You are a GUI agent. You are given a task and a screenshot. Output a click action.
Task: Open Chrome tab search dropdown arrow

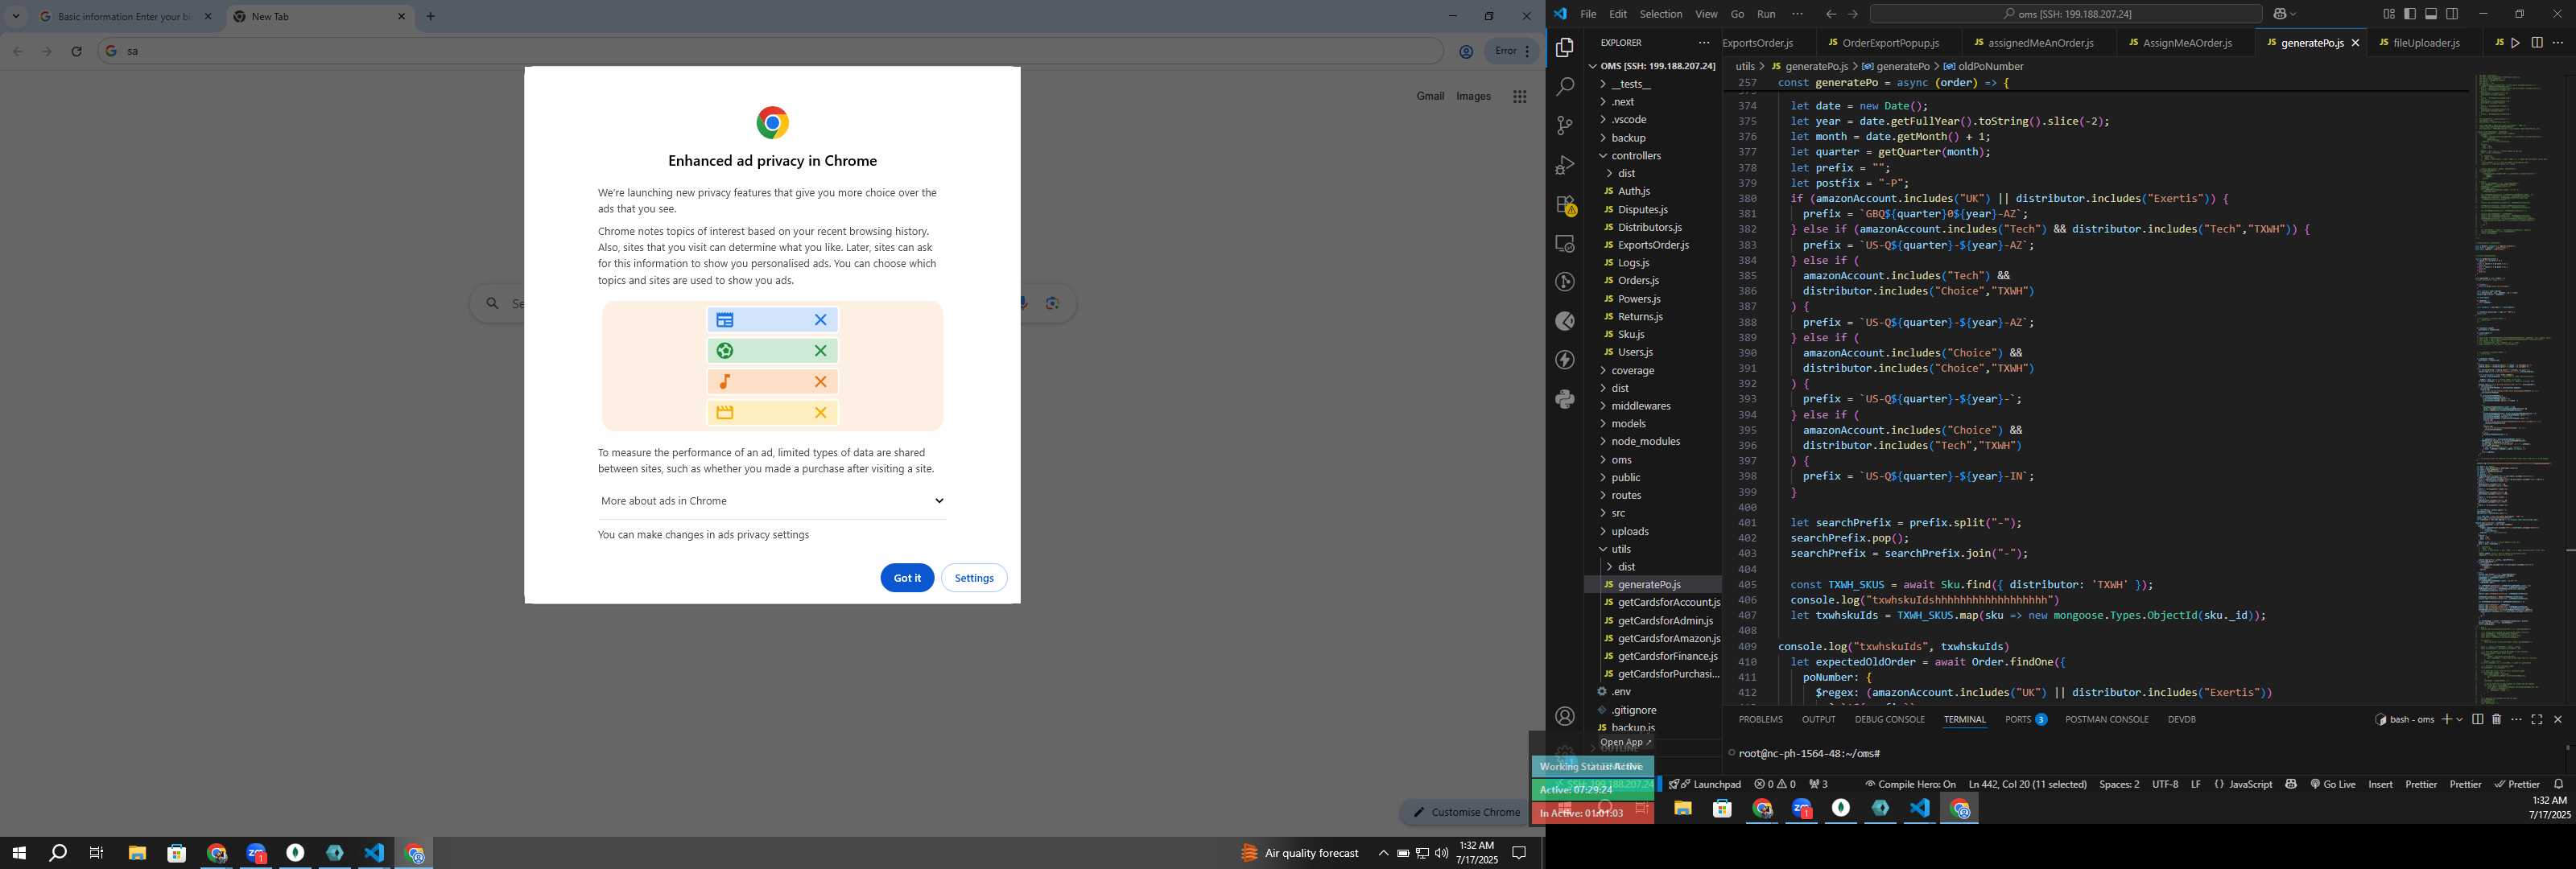(16, 16)
